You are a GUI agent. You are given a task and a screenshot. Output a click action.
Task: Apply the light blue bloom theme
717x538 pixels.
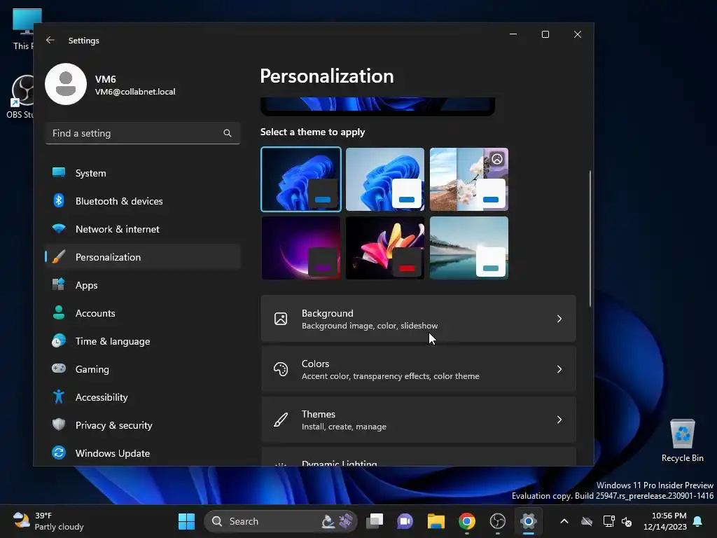tap(385, 179)
